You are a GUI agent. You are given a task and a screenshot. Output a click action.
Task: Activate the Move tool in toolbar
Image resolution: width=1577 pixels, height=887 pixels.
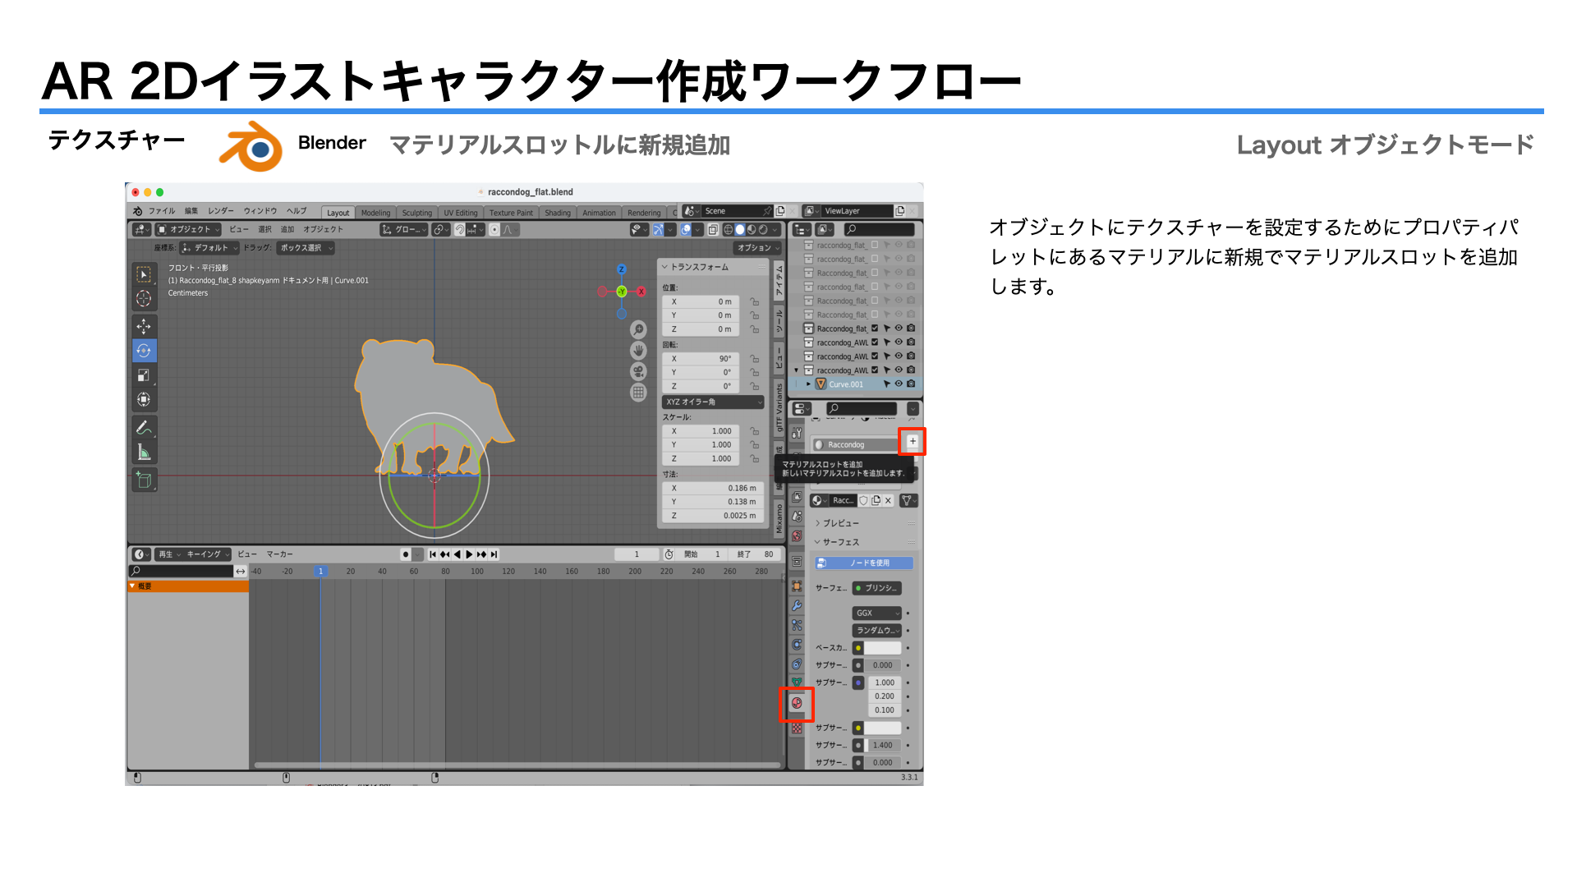144,326
